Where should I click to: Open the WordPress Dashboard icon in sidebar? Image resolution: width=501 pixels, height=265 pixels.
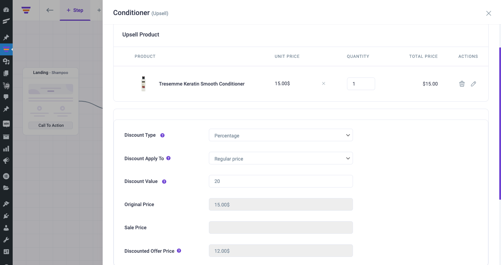6,10
